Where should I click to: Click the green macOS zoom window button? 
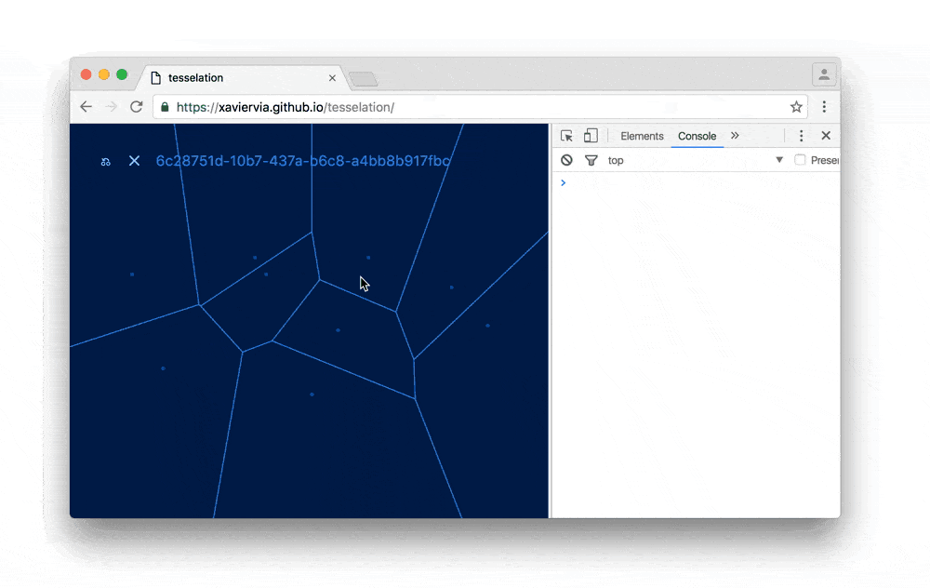122,74
